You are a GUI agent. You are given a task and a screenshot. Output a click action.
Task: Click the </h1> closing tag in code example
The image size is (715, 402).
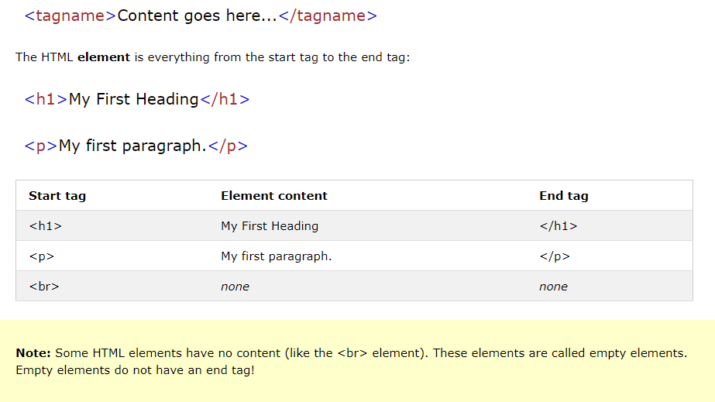coord(225,99)
